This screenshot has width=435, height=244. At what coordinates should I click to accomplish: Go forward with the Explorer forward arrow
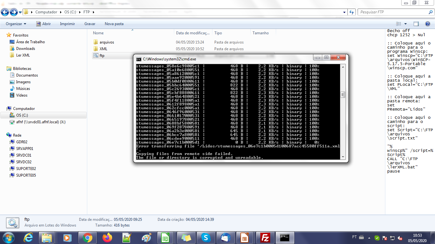click(x=14, y=12)
